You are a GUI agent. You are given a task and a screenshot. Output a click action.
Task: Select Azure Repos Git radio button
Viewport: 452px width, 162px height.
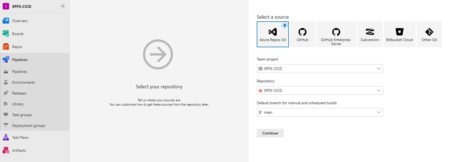point(285,25)
